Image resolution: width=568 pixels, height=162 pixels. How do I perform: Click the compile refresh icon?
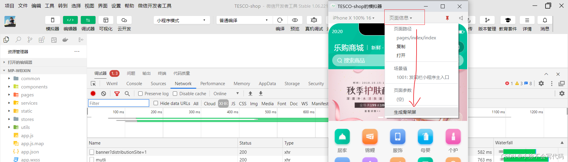[x=280, y=20]
